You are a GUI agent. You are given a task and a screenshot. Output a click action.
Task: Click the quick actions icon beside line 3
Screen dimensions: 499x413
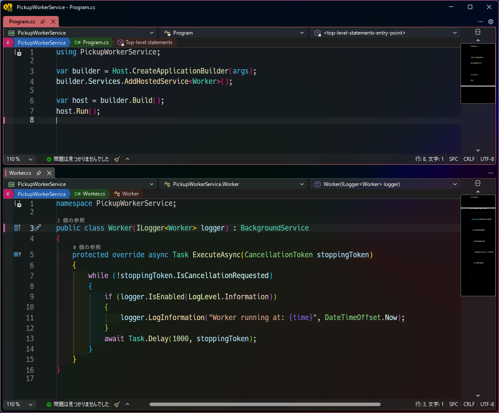[x=38, y=227]
